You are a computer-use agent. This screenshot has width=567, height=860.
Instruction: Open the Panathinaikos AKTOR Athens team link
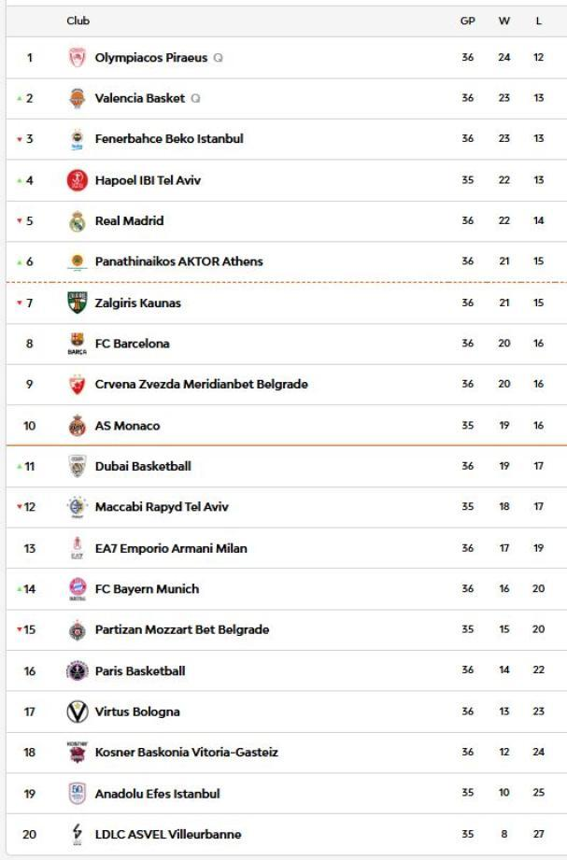[178, 261]
